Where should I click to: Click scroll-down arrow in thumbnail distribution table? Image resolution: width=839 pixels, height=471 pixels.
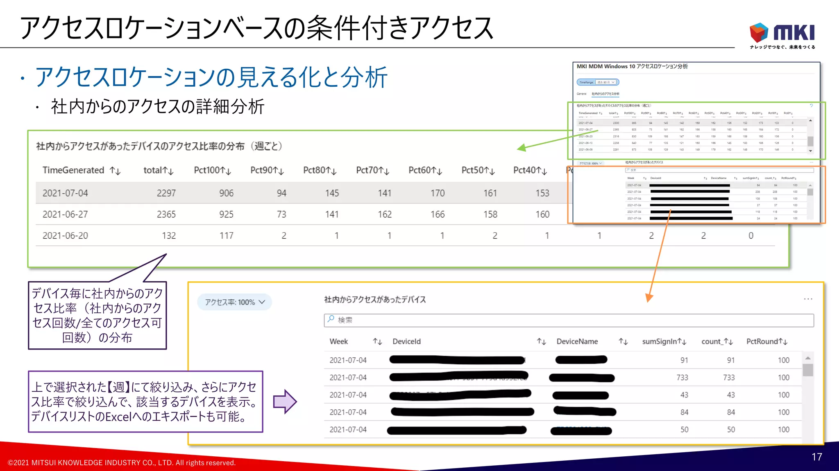tap(810, 151)
